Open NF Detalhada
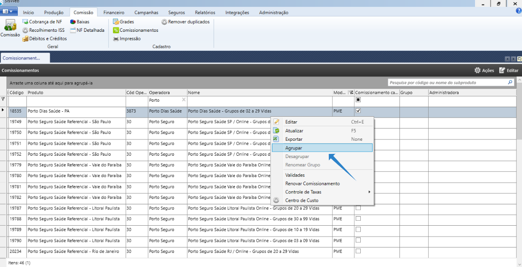The width and height of the screenshot is (522, 267). tap(87, 30)
